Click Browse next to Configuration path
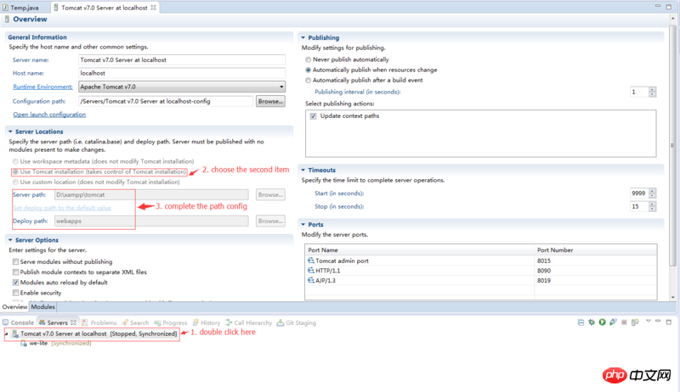This screenshot has height=392, width=680. (x=270, y=101)
